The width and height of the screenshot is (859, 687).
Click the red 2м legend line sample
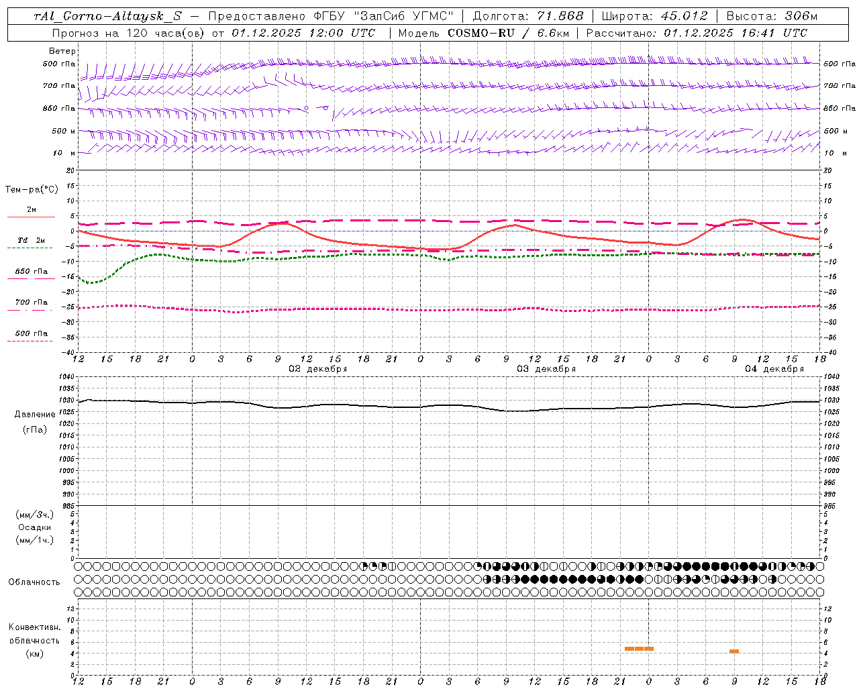31,217
